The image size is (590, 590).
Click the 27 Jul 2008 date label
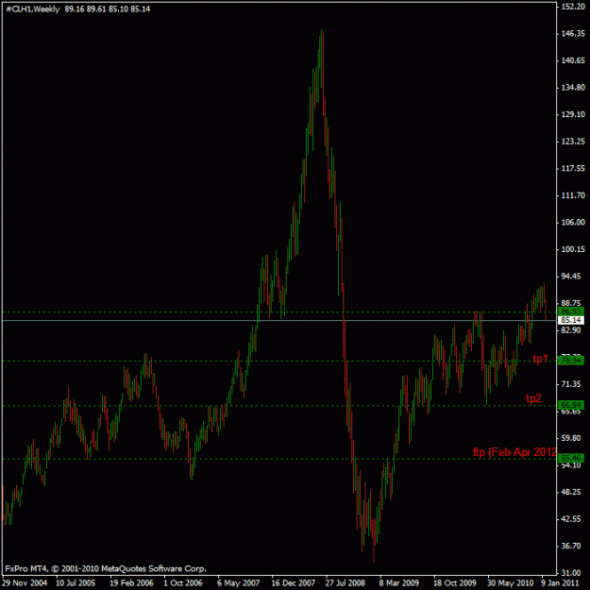coord(346,583)
